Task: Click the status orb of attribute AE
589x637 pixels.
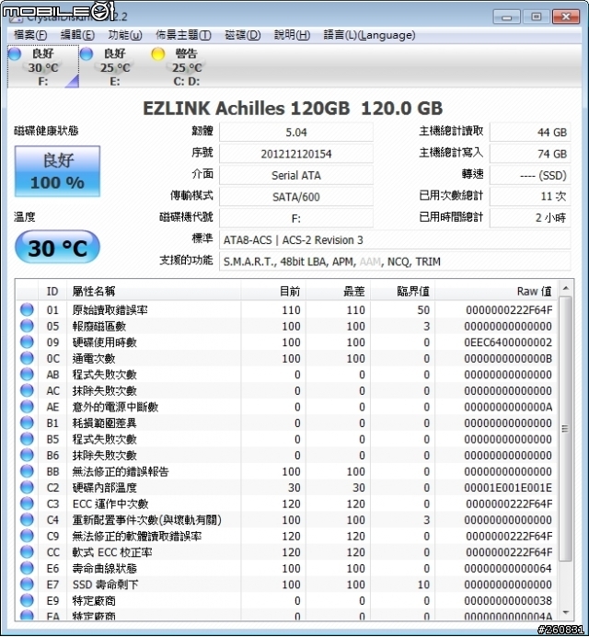Action: click(27, 407)
